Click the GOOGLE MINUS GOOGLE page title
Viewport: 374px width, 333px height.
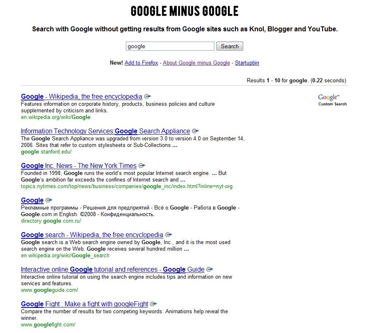(x=185, y=11)
